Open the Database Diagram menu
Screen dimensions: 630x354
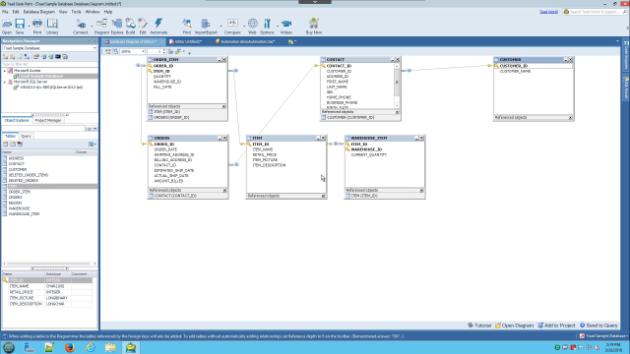point(39,12)
